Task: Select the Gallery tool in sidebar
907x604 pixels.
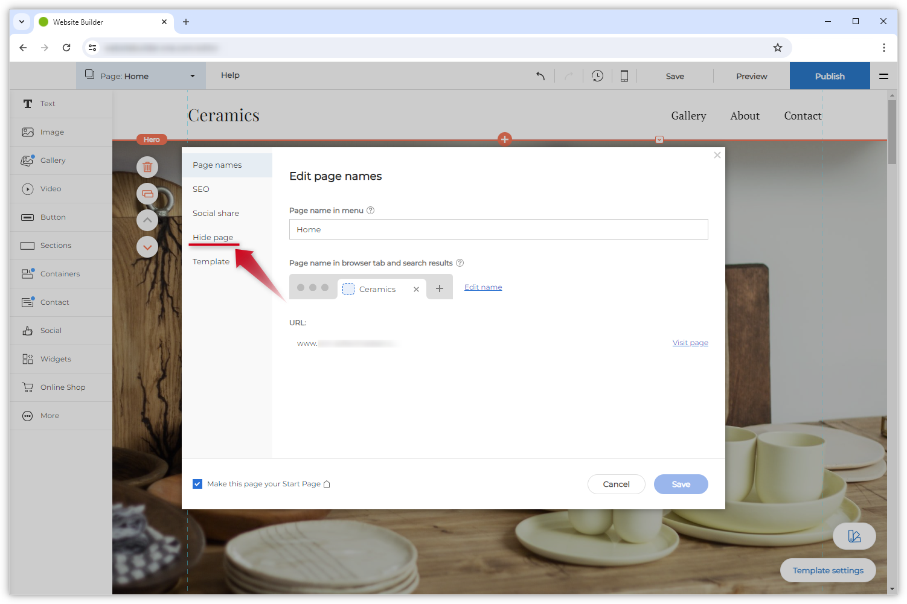Action: coord(53,161)
